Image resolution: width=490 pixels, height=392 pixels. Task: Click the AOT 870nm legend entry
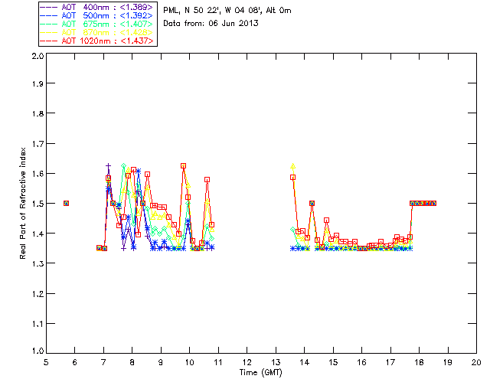(97, 32)
